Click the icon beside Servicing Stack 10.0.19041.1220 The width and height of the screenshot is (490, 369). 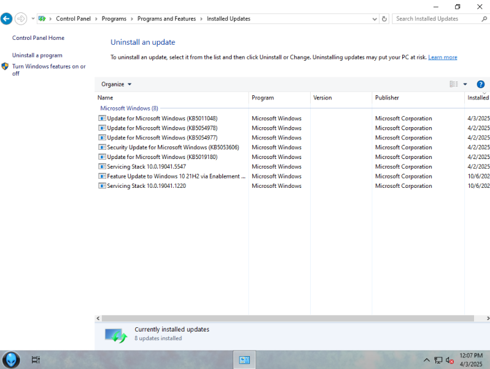[x=102, y=186]
